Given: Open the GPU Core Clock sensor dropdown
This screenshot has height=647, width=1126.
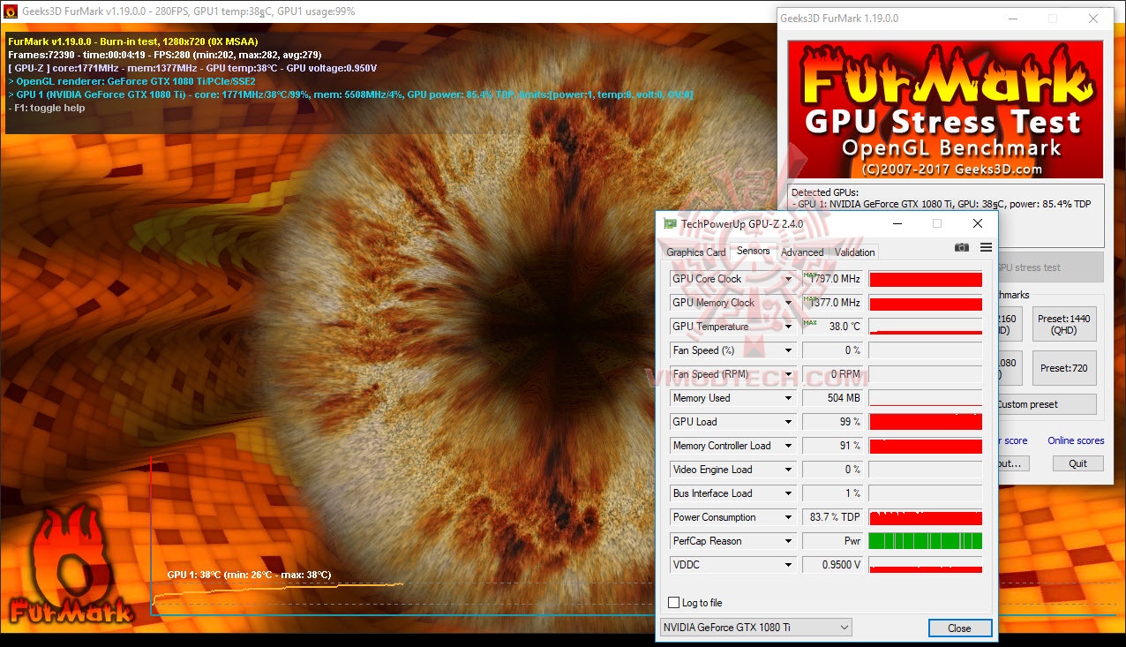Looking at the screenshot, I should tap(789, 279).
